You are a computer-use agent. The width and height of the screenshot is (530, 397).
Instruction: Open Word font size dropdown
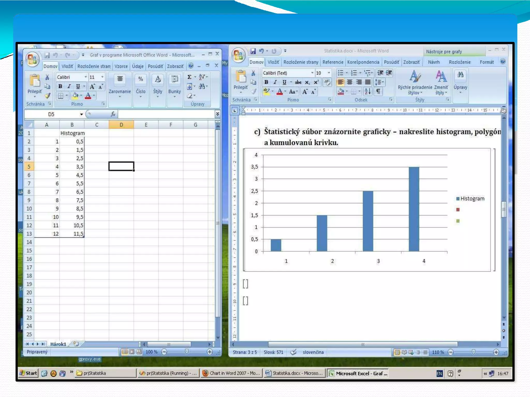(329, 73)
